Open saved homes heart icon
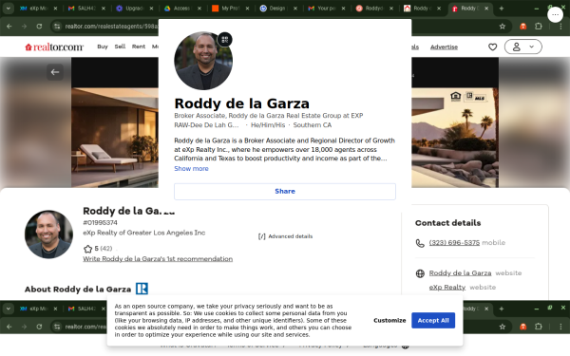 (492, 47)
